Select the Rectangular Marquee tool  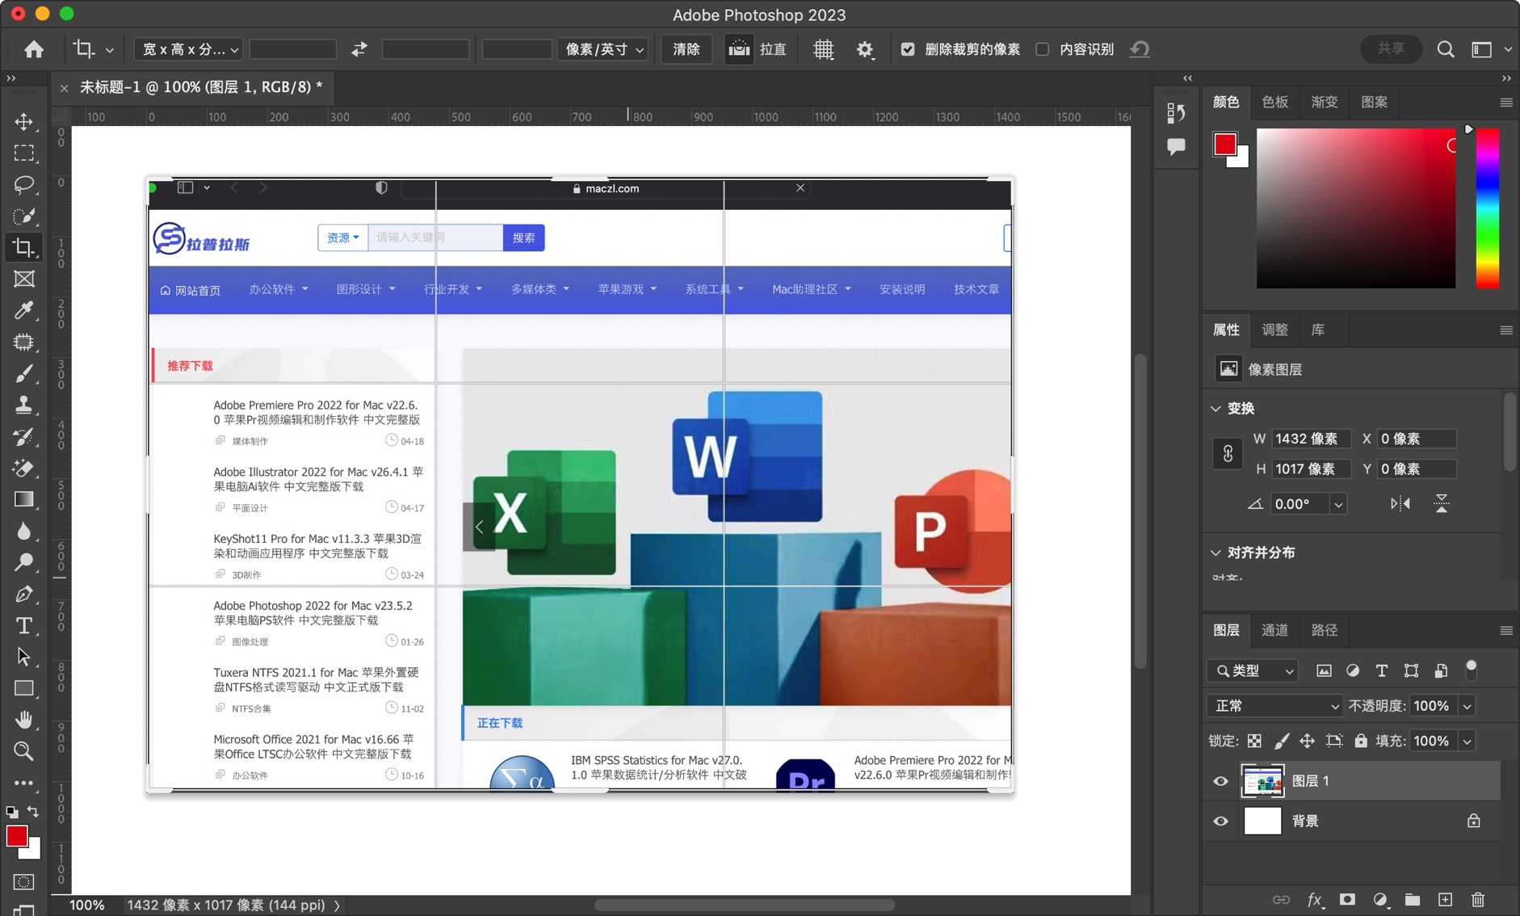tap(23, 153)
